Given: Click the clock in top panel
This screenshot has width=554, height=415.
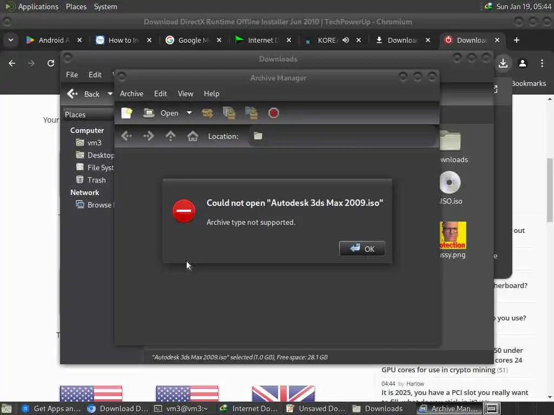Looking at the screenshot, I should 524,6.
